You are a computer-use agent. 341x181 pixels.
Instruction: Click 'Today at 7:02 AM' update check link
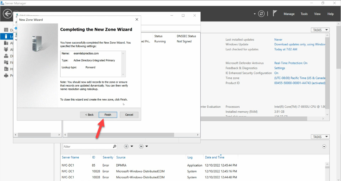point(286,49)
